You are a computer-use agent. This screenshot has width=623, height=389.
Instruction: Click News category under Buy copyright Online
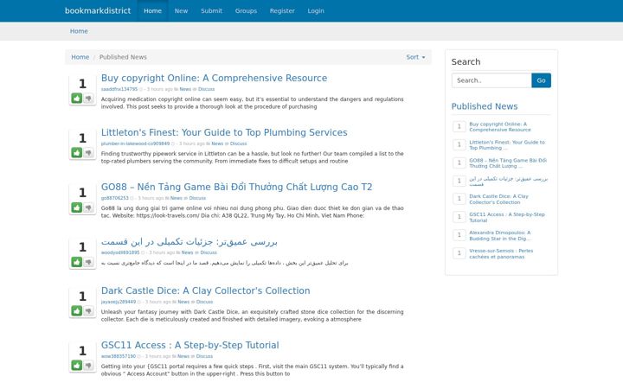coord(185,89)
